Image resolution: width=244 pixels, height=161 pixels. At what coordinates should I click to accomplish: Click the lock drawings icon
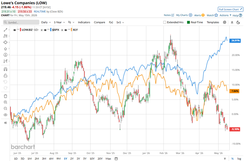pyautogui.click(x=5, y=75)
